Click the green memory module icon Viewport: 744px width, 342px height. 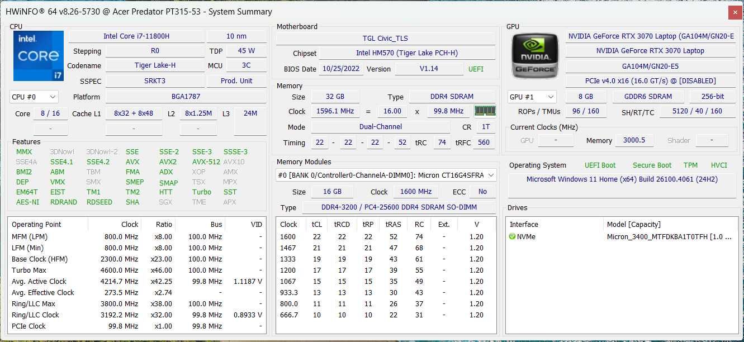(485, 111)
